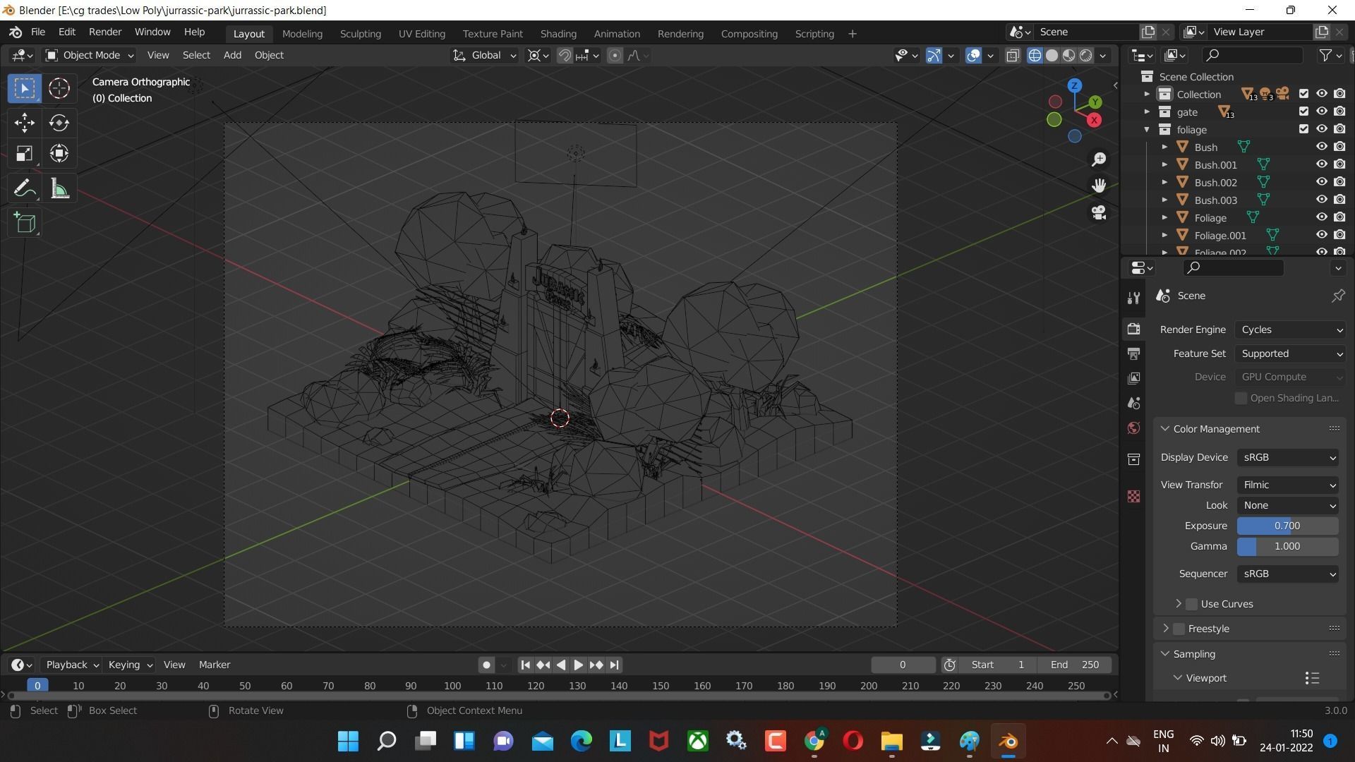Switch to solid viewport shading

point(1052,56)
